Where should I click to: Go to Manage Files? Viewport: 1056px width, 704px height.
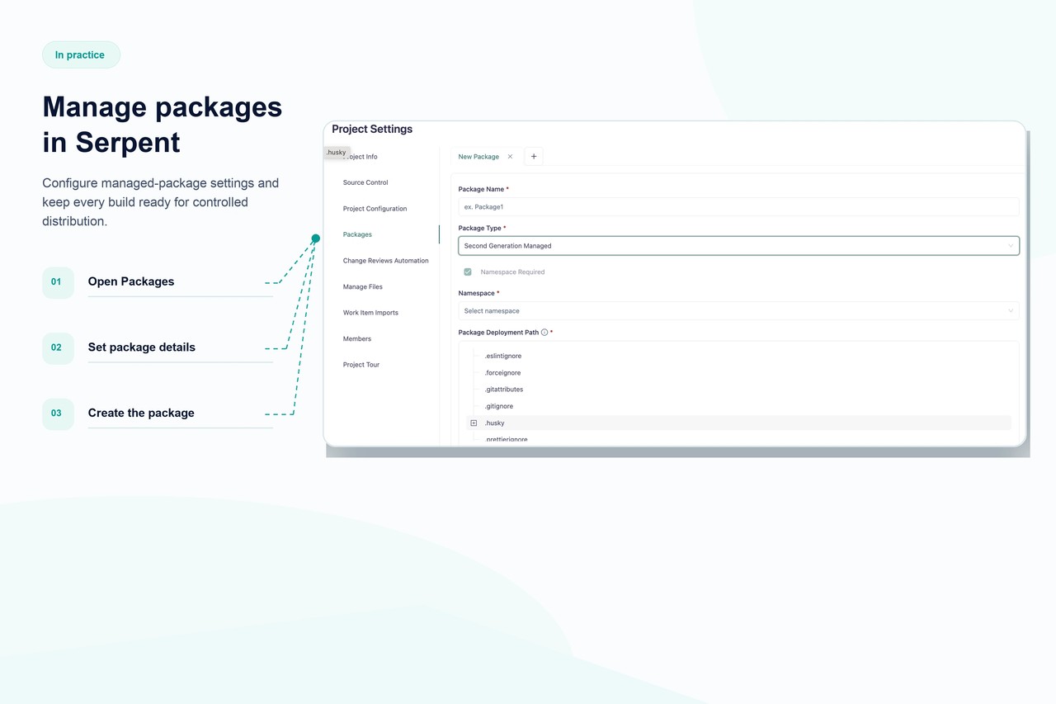tap(363, 287)
